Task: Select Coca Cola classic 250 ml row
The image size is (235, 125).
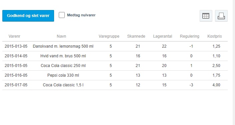Action: pyautogui.click(x=115, y=66)
